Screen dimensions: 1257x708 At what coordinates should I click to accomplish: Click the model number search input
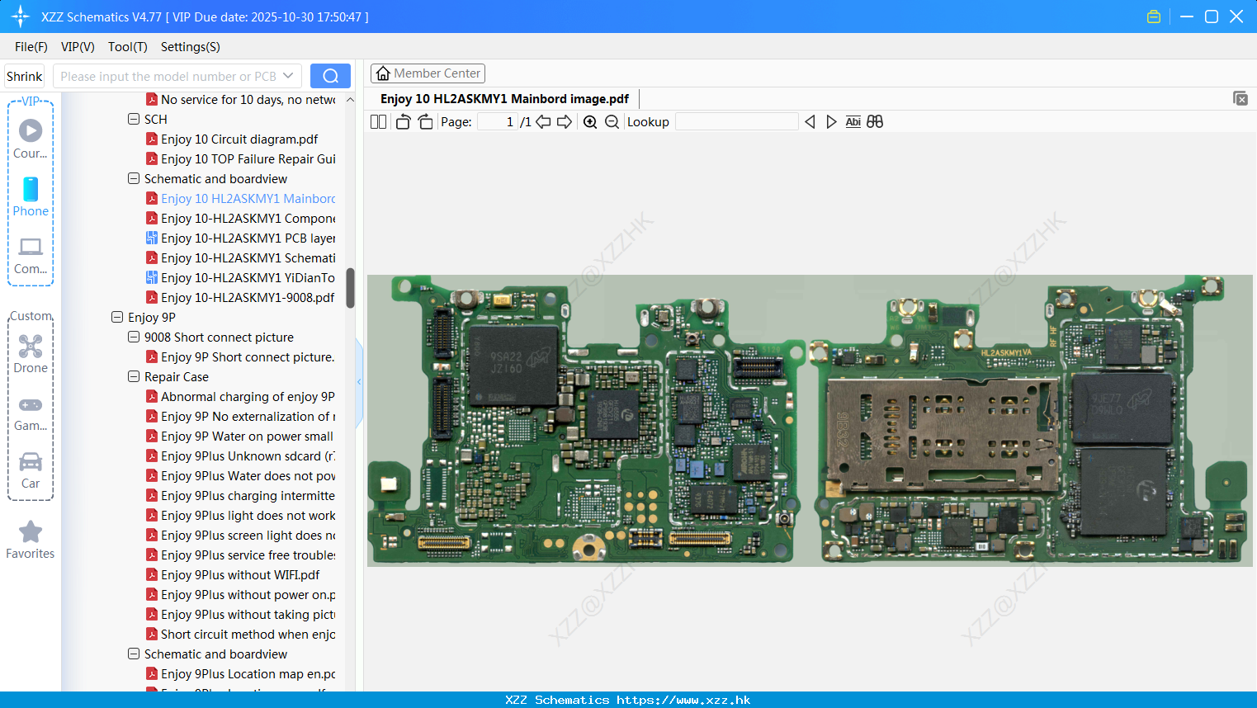coord(168,76)
